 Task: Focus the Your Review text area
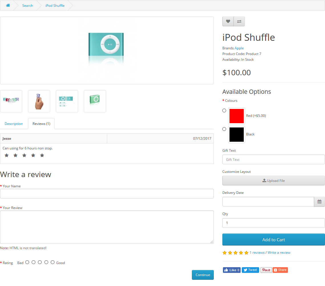click(107, 227)
